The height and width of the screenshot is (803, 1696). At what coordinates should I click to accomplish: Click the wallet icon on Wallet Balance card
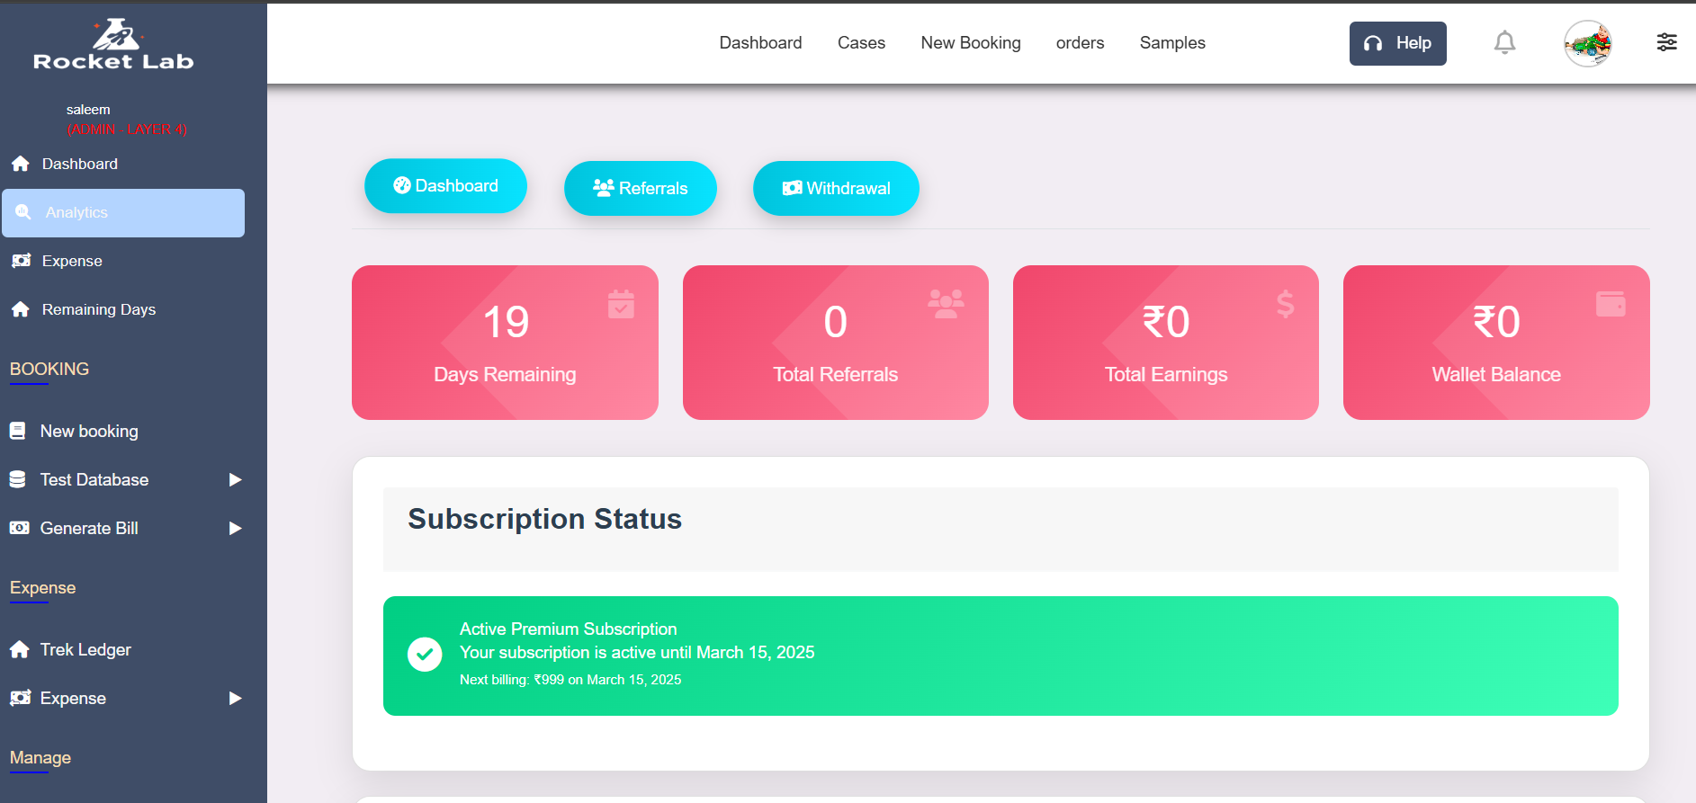tap(1610, 304)
